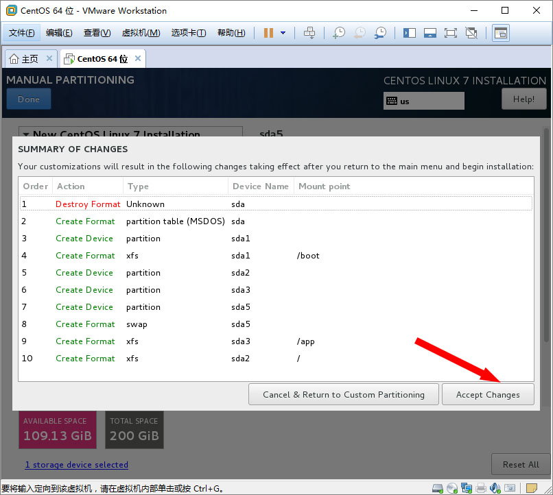This screenshot has width=553, height=495.
Task: Click the sound card status icon
Action: click(495, 487)
